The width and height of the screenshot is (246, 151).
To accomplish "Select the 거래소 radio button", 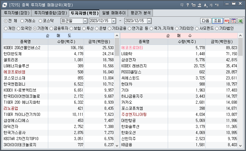I will click(22, 21).
